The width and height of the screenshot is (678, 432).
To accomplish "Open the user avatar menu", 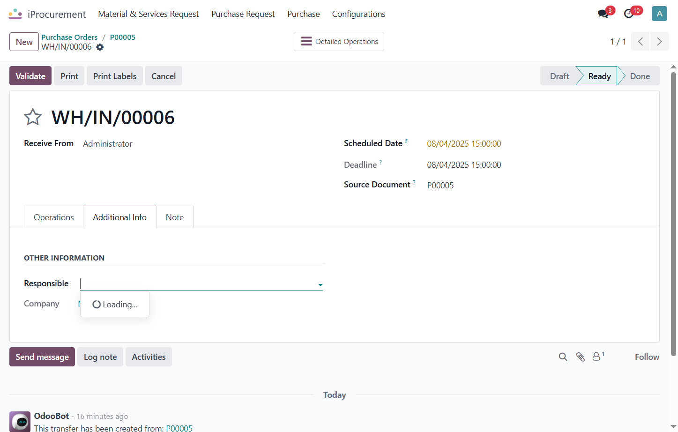I will click(659, 14).
